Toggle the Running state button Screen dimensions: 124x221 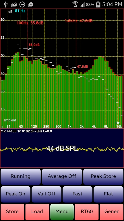pos(21,177)
